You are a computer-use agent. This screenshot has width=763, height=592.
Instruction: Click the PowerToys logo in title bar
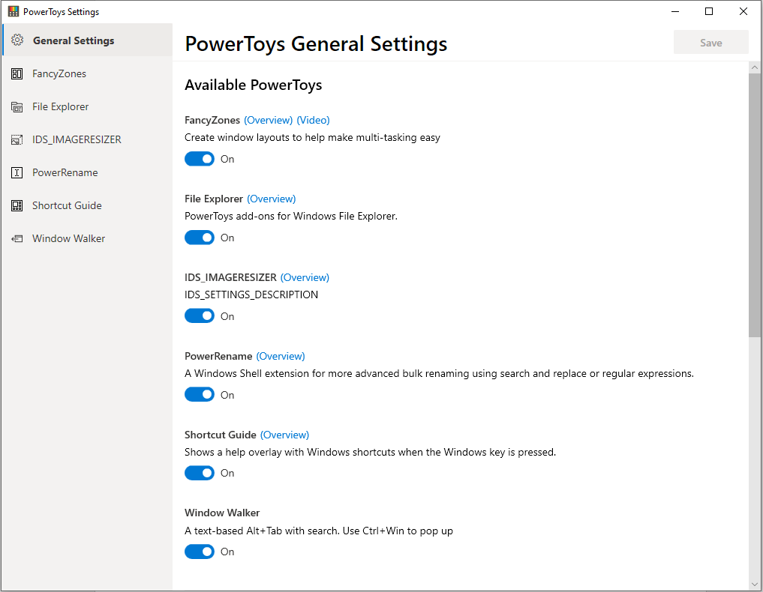(x=13, y=12)
